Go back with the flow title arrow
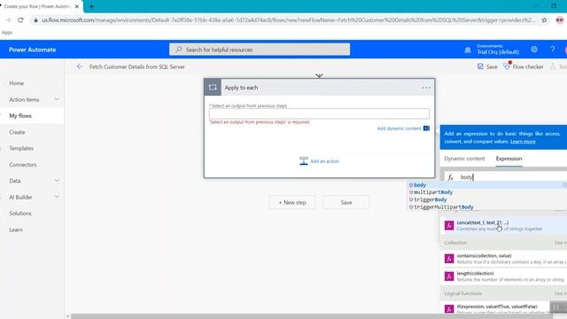567x319 pixels. tap(80, 66)
